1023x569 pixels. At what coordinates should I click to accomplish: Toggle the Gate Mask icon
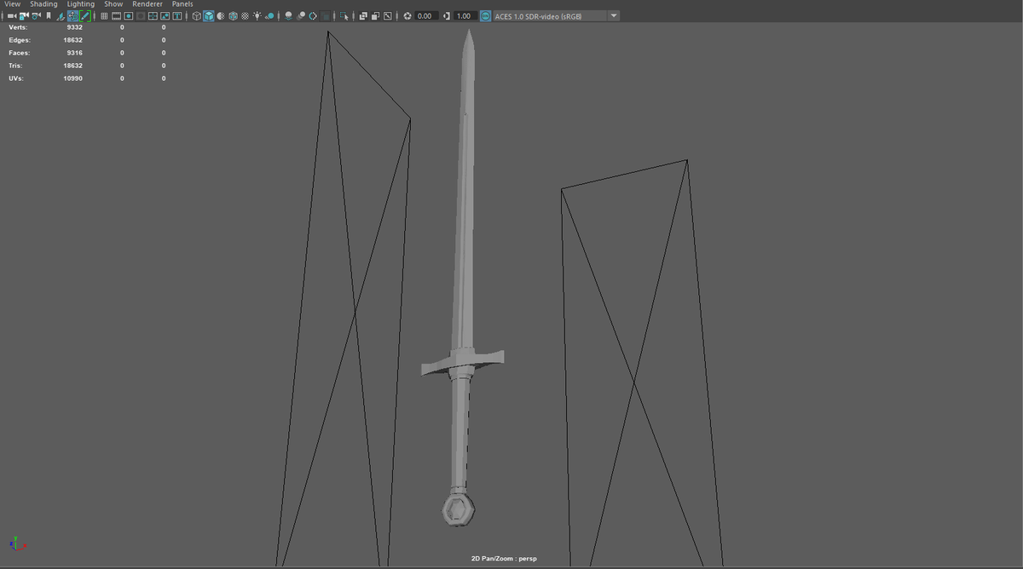(x=141, y=16)
